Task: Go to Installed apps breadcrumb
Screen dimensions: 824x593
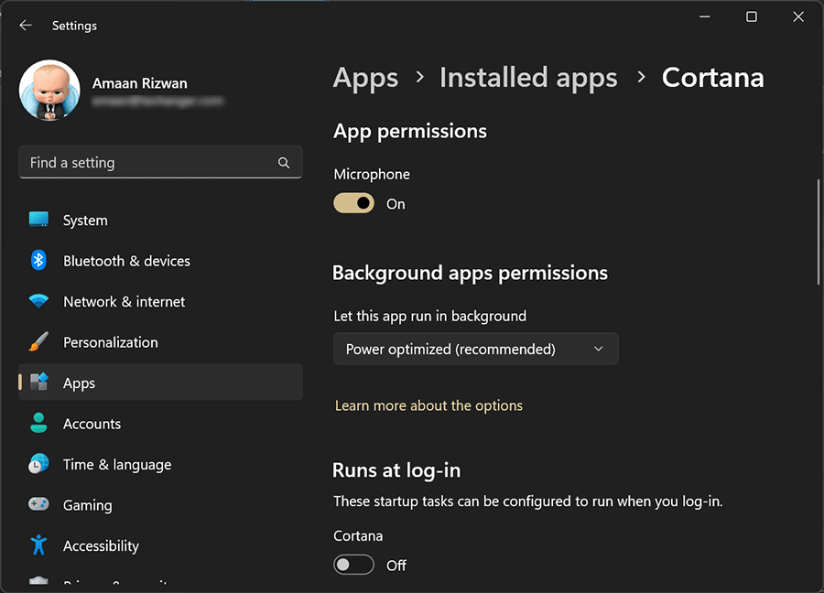Action: [528, 78]
